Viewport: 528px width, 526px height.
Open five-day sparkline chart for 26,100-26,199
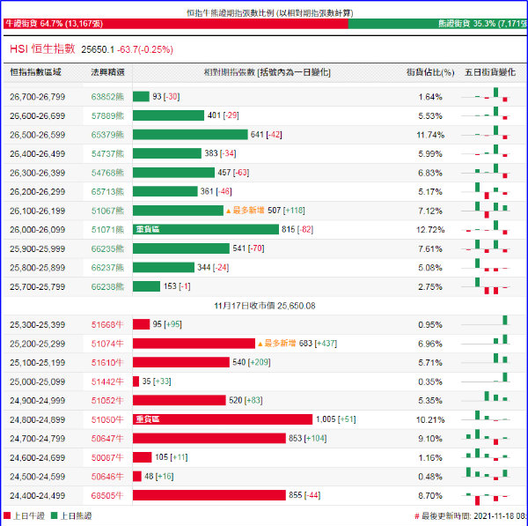[485, 211]
